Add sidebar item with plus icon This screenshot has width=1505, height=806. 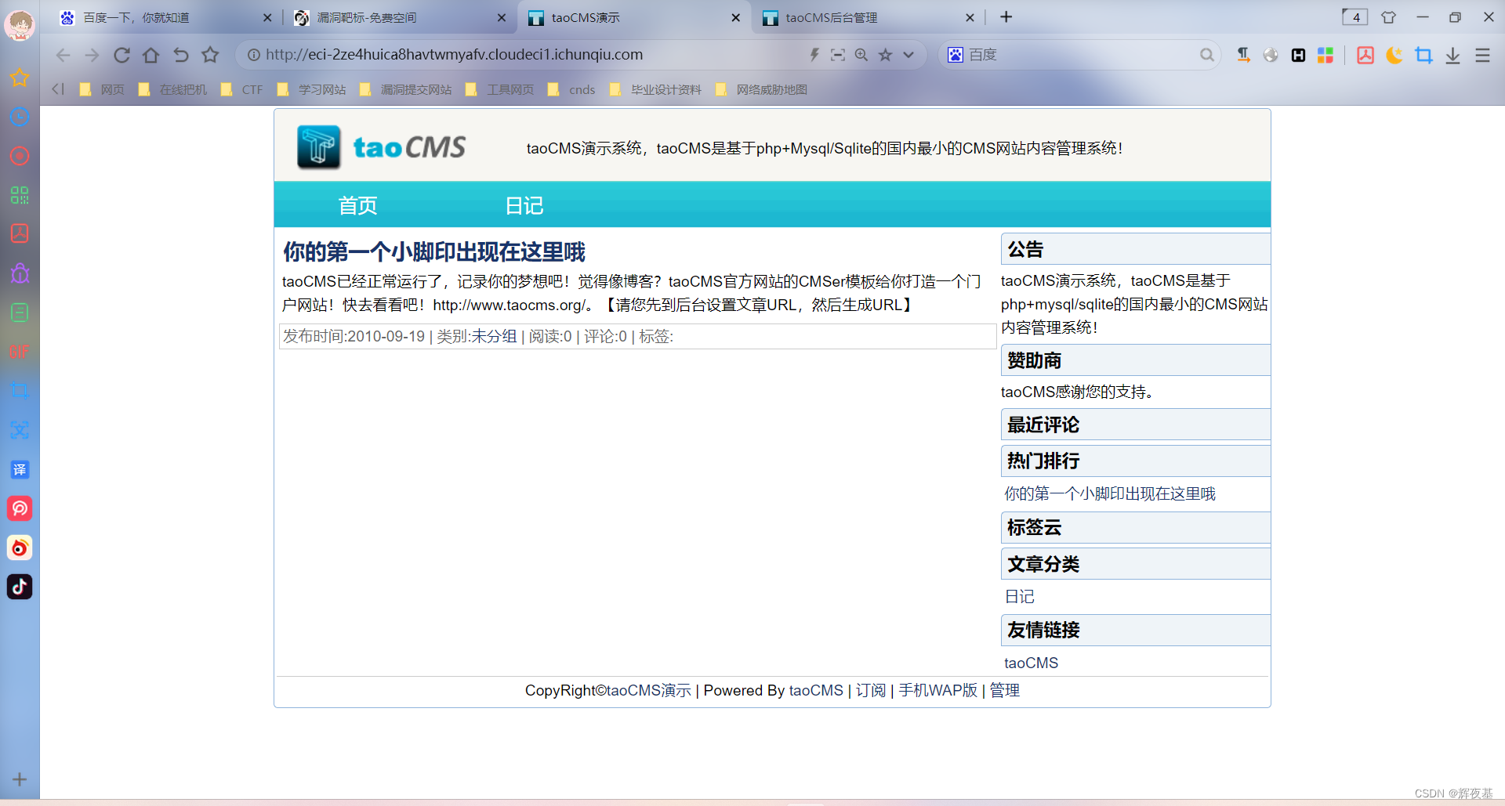[20, 779]
